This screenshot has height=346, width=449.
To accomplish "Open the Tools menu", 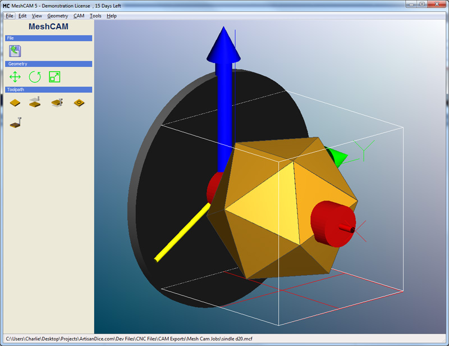I will (95, 16).
